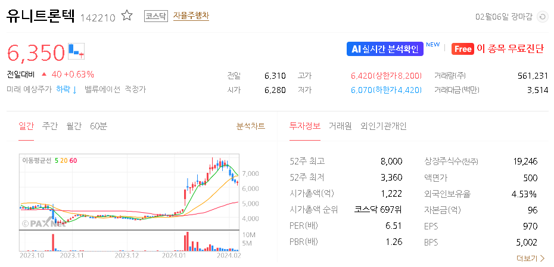Image resolution: width=554 pixels, height=267 pixels.
Task: Click the mini candlestick icon beside 6,350
Action: coord(76,52)
